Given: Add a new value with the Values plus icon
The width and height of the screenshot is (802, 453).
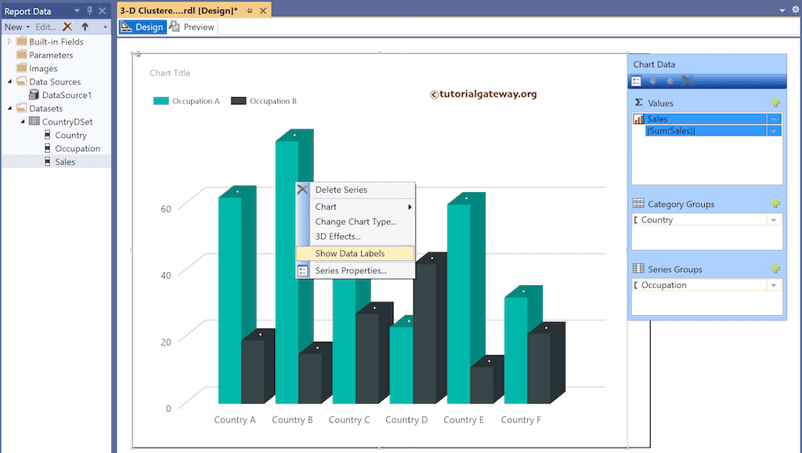Looking at the screenshot, I should [x=776, y=102].
